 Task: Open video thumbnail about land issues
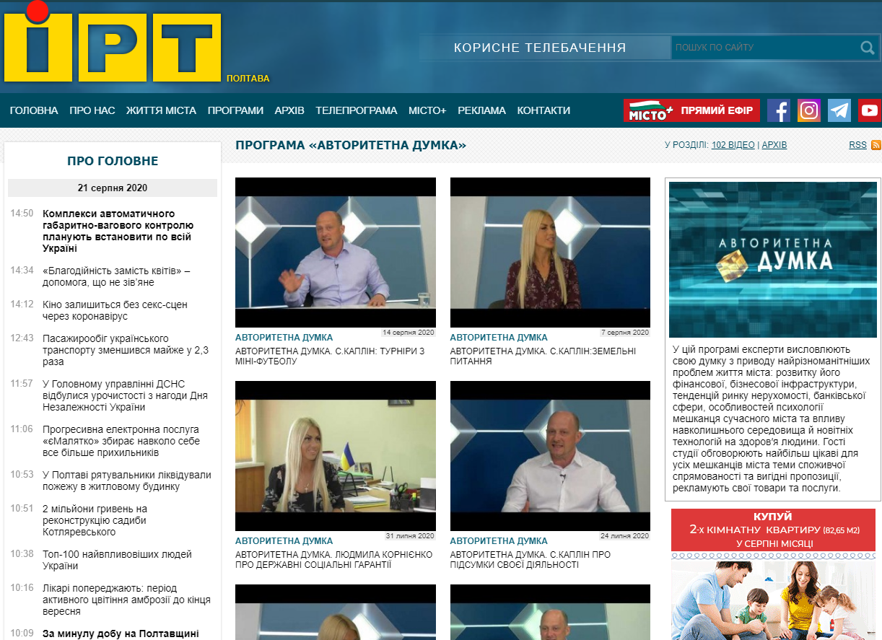550,253
